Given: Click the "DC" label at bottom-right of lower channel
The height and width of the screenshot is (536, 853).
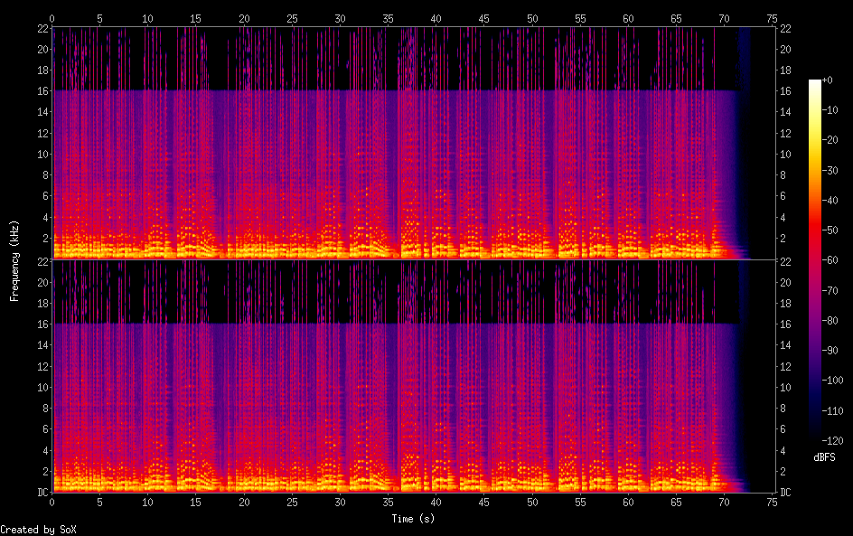Looking at the screenshot, I should [786, 492].
